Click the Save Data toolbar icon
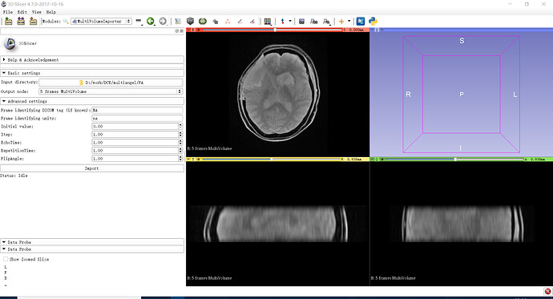 coord(33,21)
